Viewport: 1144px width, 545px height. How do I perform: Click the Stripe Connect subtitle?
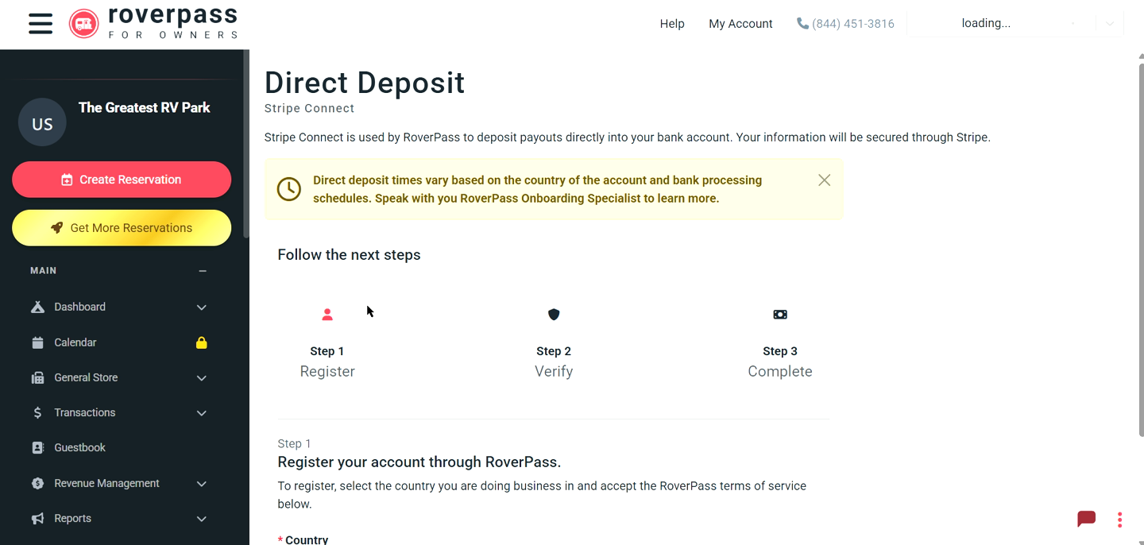click(x=310, y=109)
